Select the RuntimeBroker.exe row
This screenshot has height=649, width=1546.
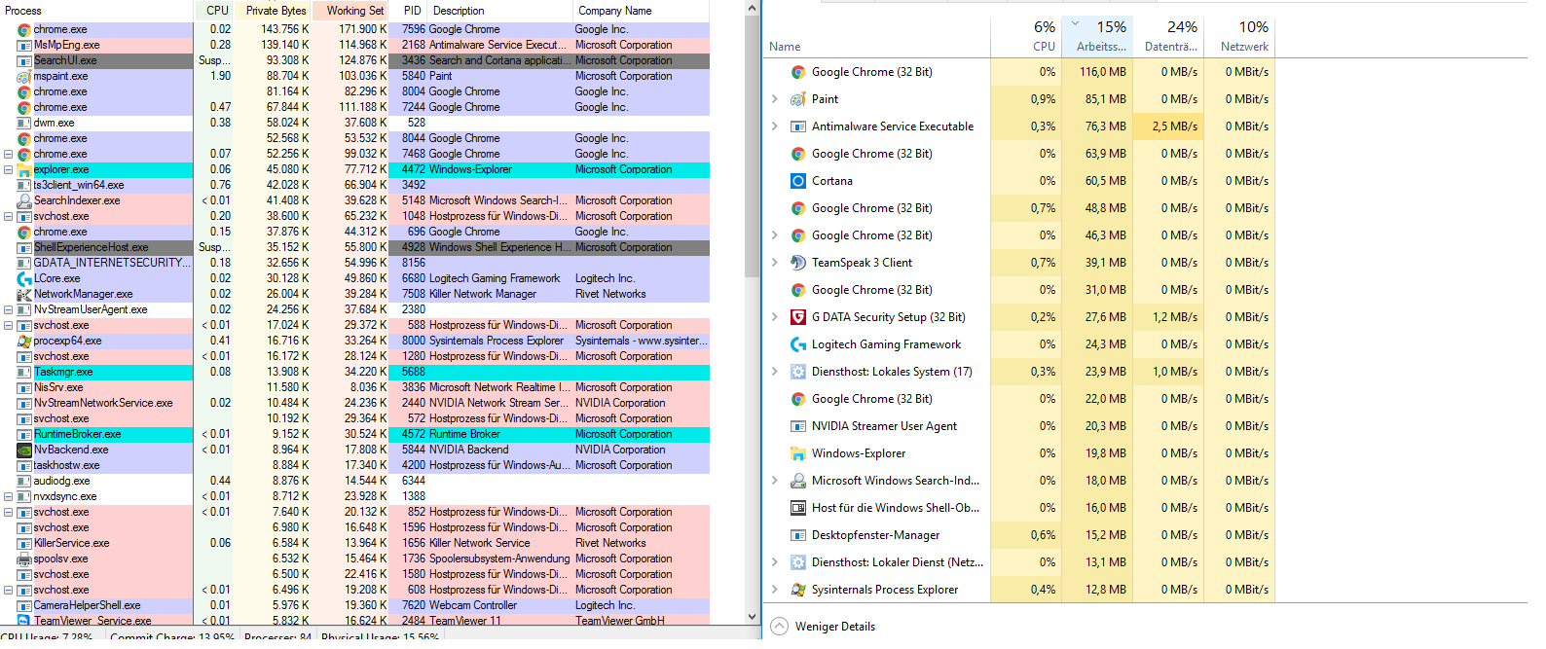(354, 434)
